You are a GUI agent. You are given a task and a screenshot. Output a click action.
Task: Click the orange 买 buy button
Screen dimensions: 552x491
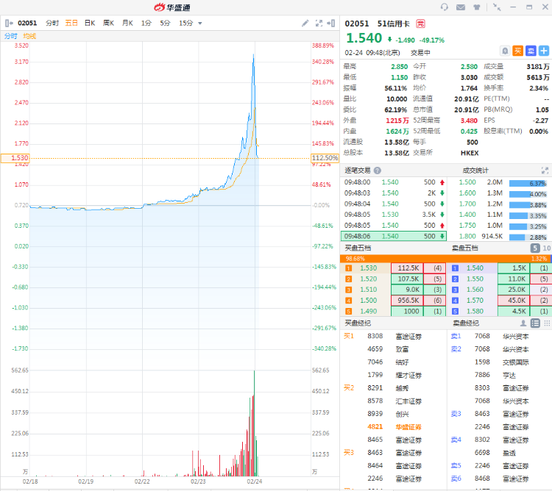[517, 51]
